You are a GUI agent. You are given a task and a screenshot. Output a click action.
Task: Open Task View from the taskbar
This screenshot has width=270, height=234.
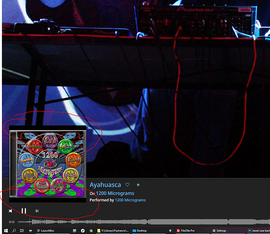(x=22, y=231)
